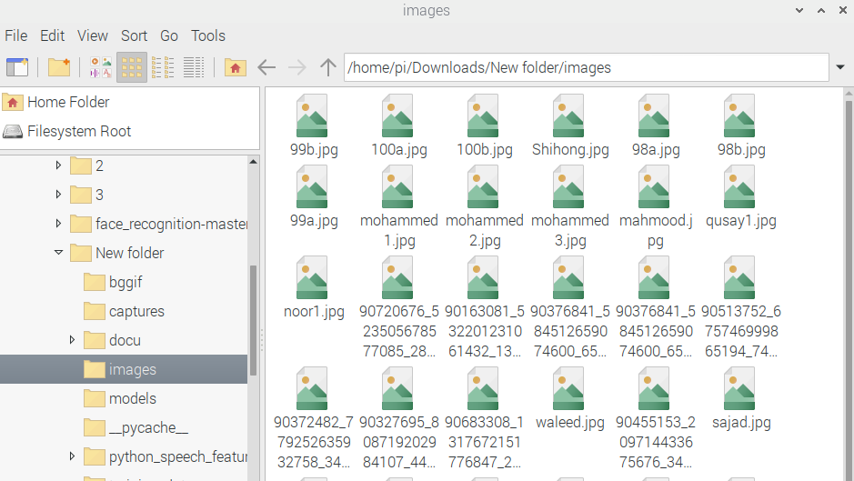Expand the docu folder in the tree

click(73, 340)
